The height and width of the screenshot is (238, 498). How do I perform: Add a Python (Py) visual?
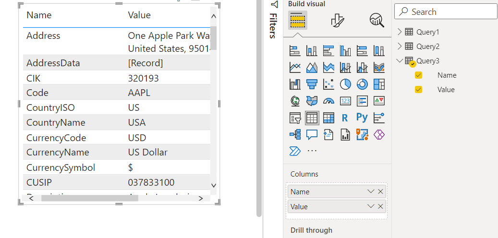tap(362, 117)
